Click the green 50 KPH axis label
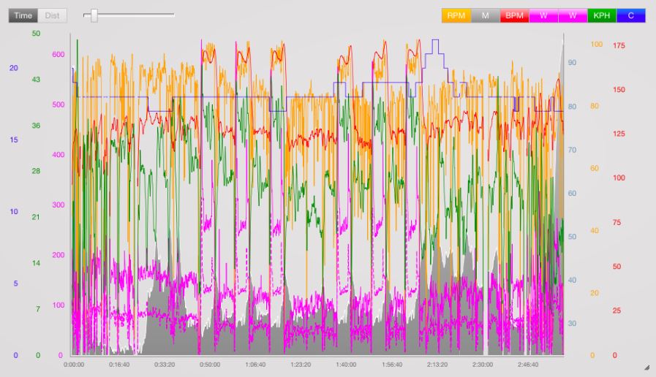The image size is (656, 377). pos(37,34)
